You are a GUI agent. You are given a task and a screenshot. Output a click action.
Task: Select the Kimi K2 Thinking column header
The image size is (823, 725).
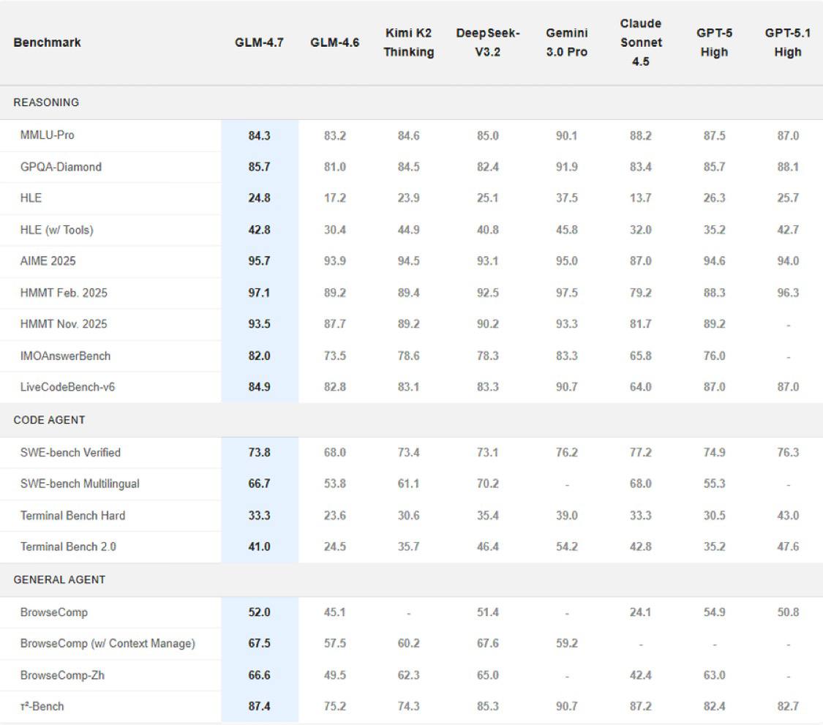[408, 42]
